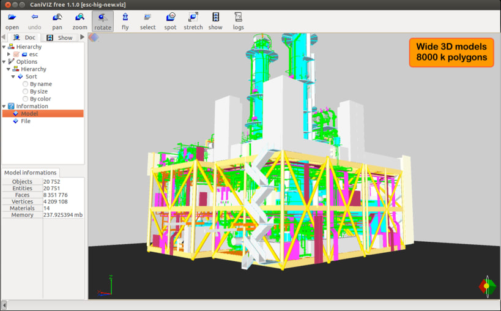
Task: Click the diamond icon at viewport corner
Action: tap(94, 37)
